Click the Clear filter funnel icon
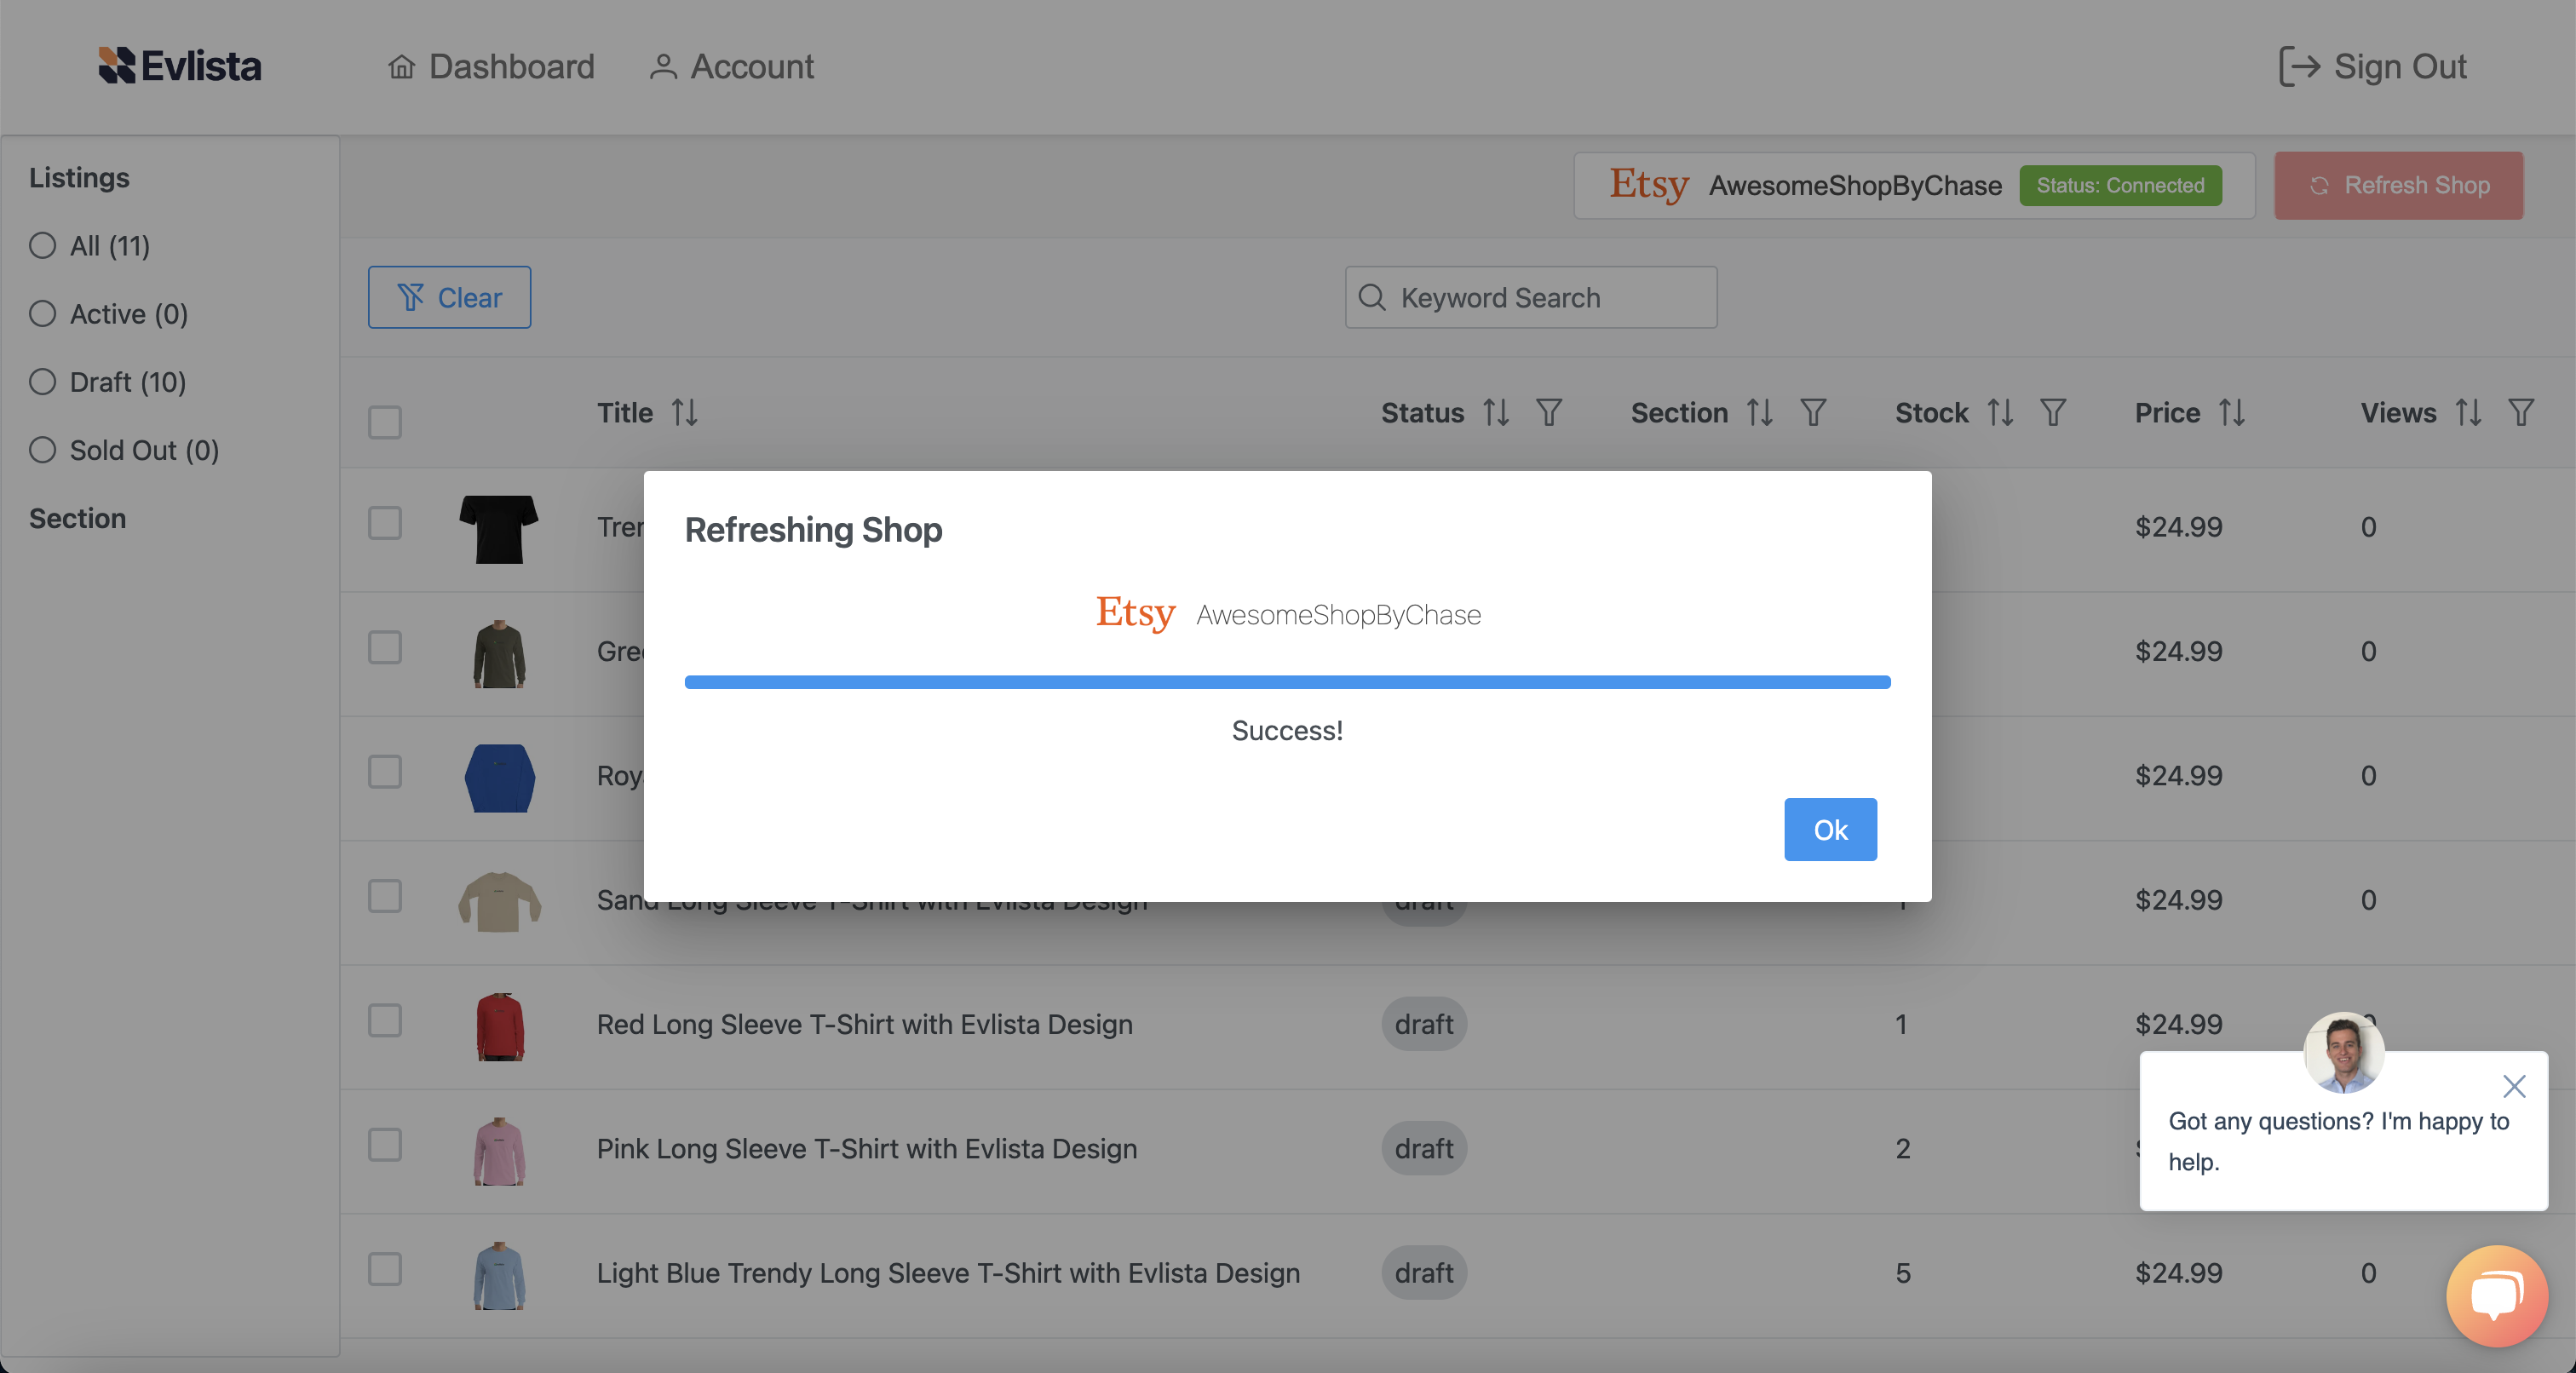The width and height of the screenshot is (2576, 1373). pos(411,297)
